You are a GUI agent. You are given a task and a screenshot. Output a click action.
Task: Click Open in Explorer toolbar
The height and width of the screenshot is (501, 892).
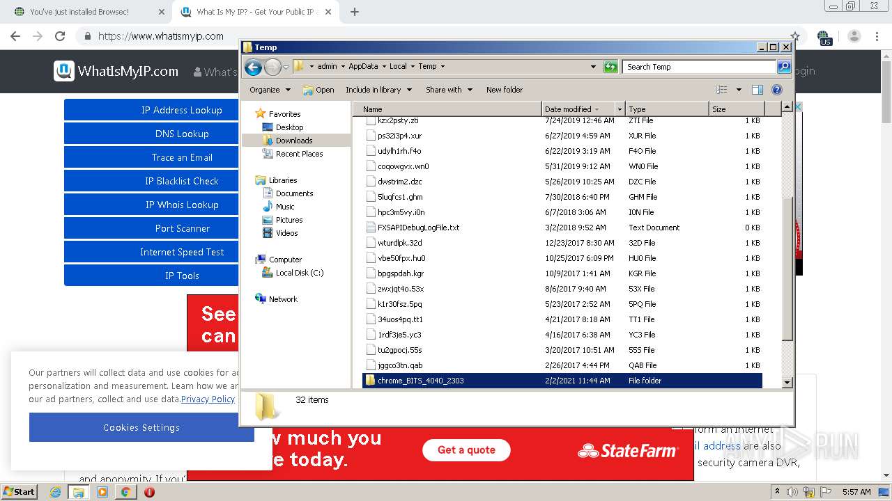pos(318,90)
